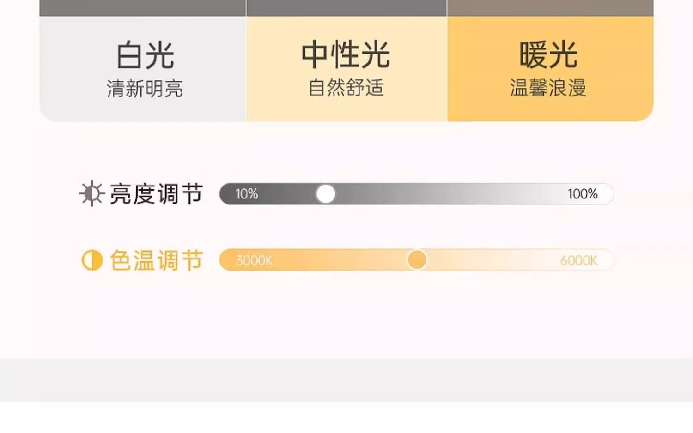
Task: Click the 自然舒适 subtitle under 中性光
Action: pyautogui.click(x=346, y=88)
